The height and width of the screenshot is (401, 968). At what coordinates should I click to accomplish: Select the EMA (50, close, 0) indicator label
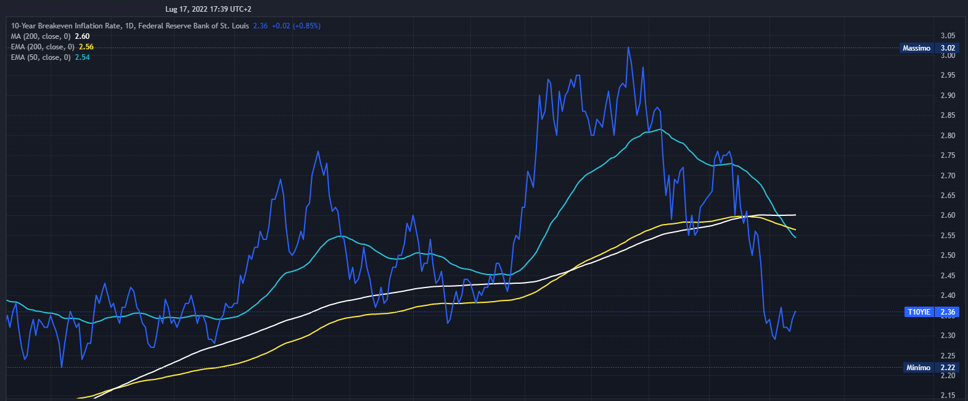(41, 57)
